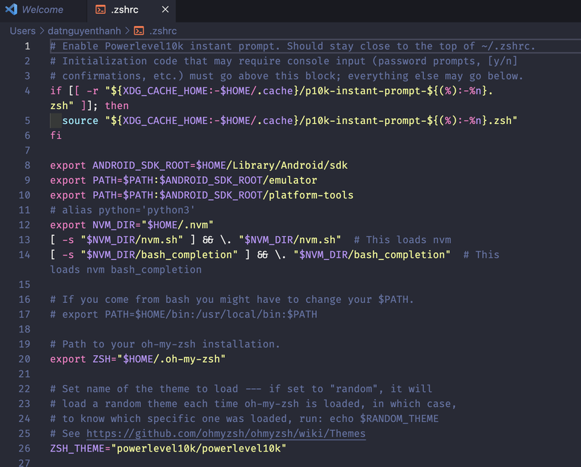Click the source keyword on line 5
Viewport: 581px width, 467px height.
(80, 120)
